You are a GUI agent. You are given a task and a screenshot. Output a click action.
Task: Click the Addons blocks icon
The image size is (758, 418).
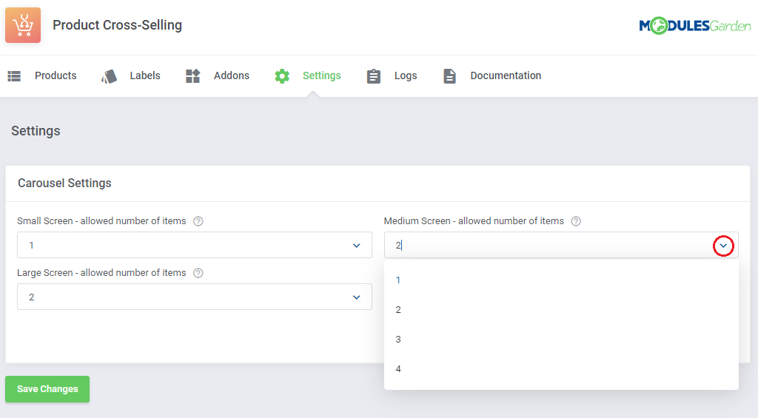193,76
